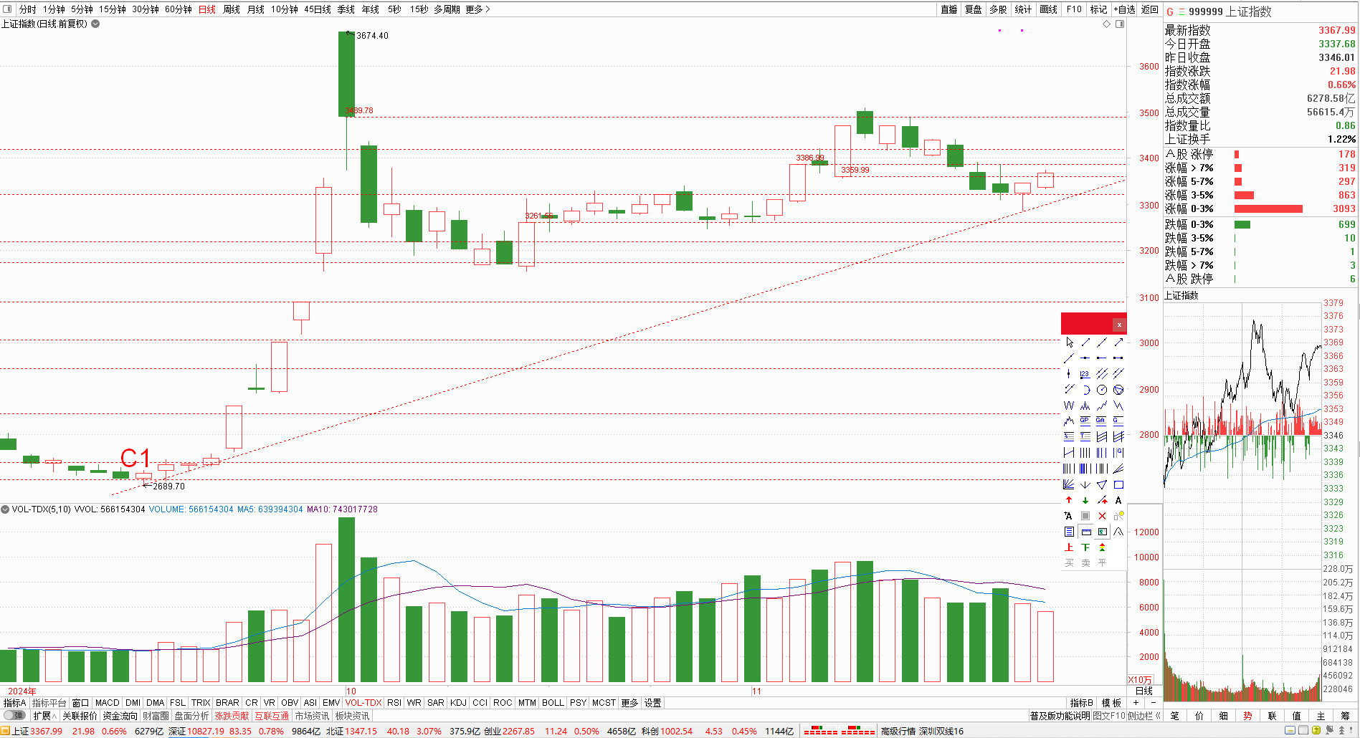Select the text annotation 'A' tool

tap(1118, 500)
